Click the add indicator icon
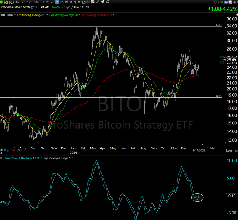The image size is (238, 220). click(93, 2)
